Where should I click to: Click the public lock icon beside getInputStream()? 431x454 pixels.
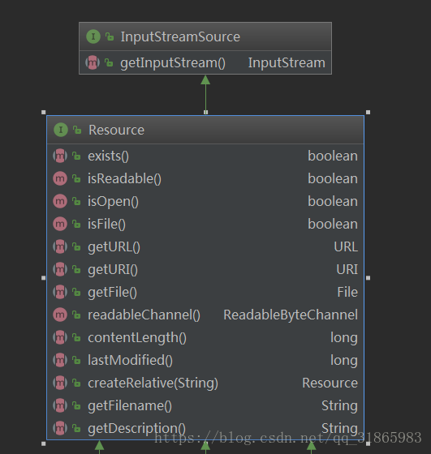click(109, 62)
